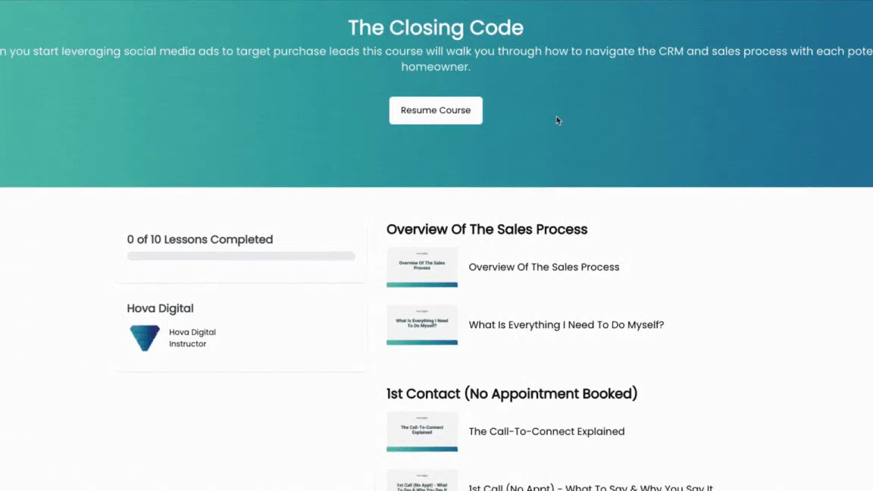The height and width of the screenshot is (491, 873).
Task: Click the lessons completed progress bar
Action: click(241, 256)
